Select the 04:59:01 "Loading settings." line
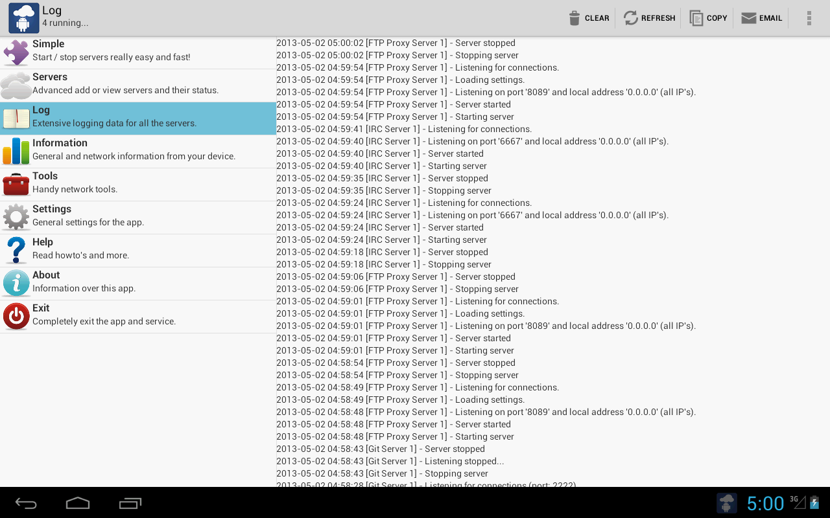 coord(401,313)
